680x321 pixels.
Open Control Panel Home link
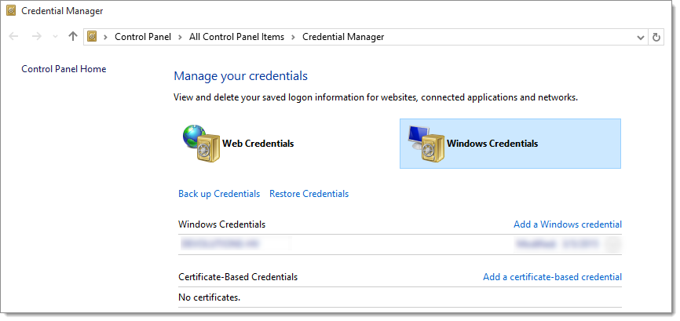(64, 69)
